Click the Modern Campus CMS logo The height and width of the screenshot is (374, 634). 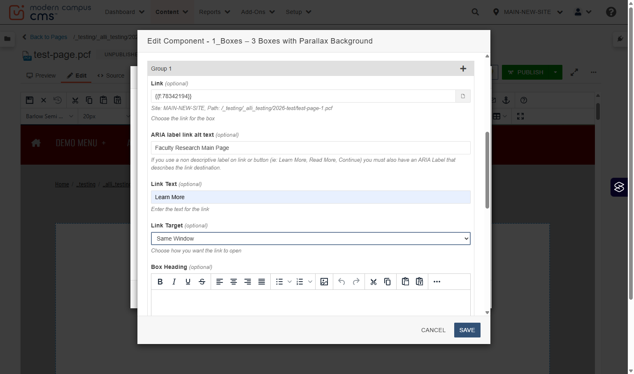click(50, 12)
